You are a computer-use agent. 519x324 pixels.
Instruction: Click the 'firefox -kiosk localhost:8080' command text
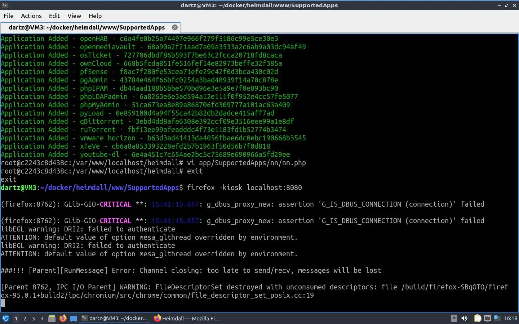[244, 188]
